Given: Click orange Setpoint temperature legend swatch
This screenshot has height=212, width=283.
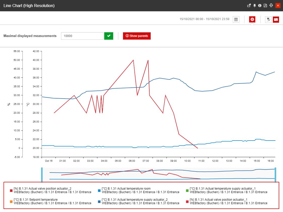Looking at the screenshot, I should [11, 201].
